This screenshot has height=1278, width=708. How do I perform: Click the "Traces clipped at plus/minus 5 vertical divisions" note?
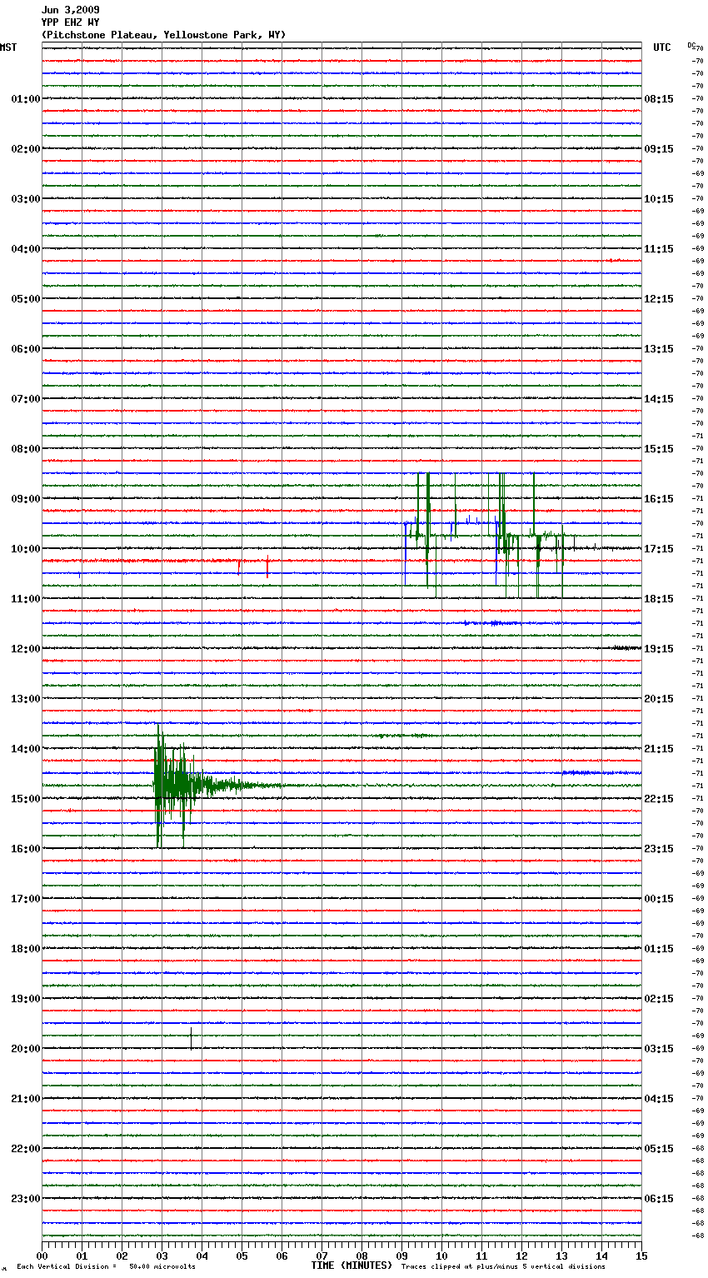[x=503, y=1267]
